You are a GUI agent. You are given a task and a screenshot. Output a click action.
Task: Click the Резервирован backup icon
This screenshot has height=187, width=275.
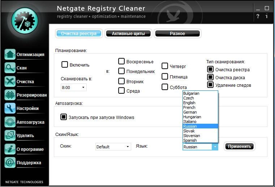click(x=10, y=95)
